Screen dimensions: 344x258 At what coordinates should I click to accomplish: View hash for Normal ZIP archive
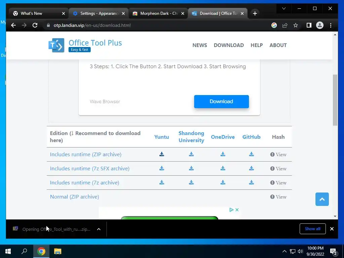(x=278, y=197)
